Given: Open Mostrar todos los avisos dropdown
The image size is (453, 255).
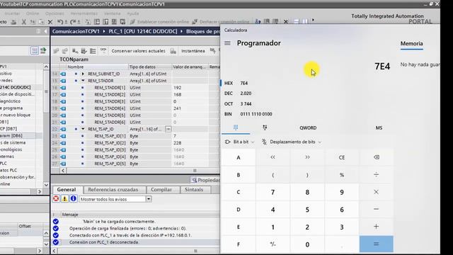Looking at the screenshot, I should [149, 199].
